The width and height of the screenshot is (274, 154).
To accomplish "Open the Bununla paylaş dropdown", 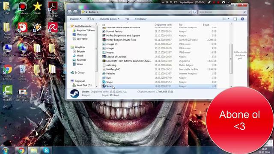I will (110, 19).
